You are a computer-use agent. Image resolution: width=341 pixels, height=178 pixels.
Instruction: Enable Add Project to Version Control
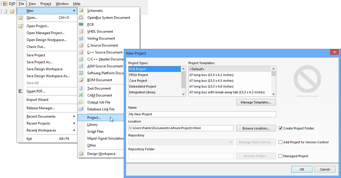click(281, 142)
